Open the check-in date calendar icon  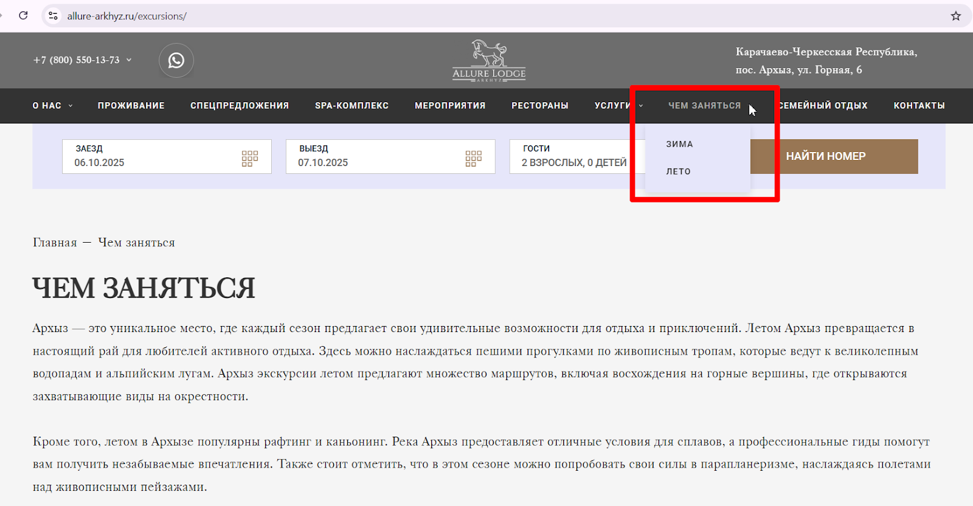pos(249,159)
